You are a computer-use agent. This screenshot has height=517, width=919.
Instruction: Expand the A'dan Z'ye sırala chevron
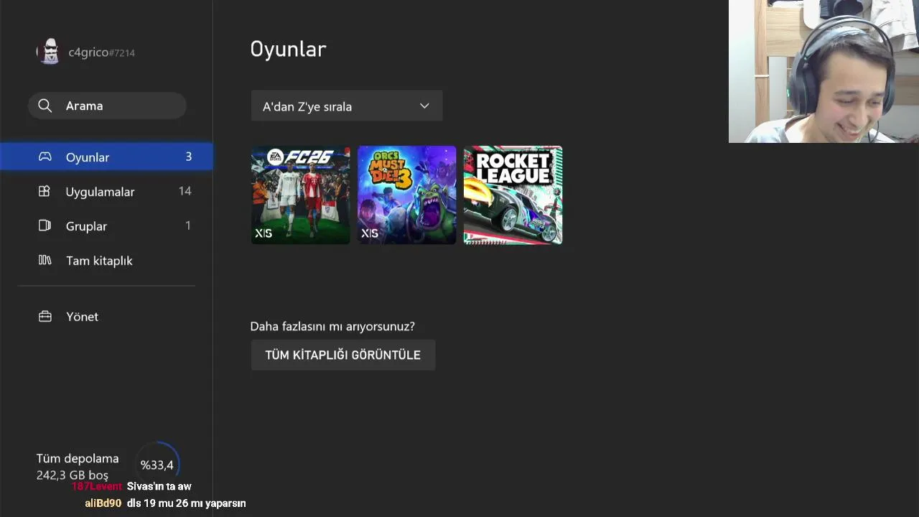(x=424, y=106)
